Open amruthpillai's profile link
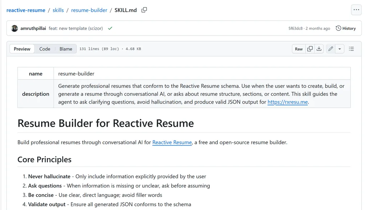The height and width of the screenshot is (210, 366). [x=33, y=28]
